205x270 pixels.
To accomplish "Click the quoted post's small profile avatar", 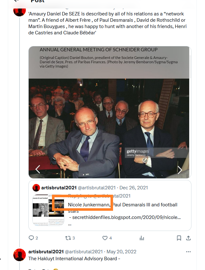I will (36, 188).
